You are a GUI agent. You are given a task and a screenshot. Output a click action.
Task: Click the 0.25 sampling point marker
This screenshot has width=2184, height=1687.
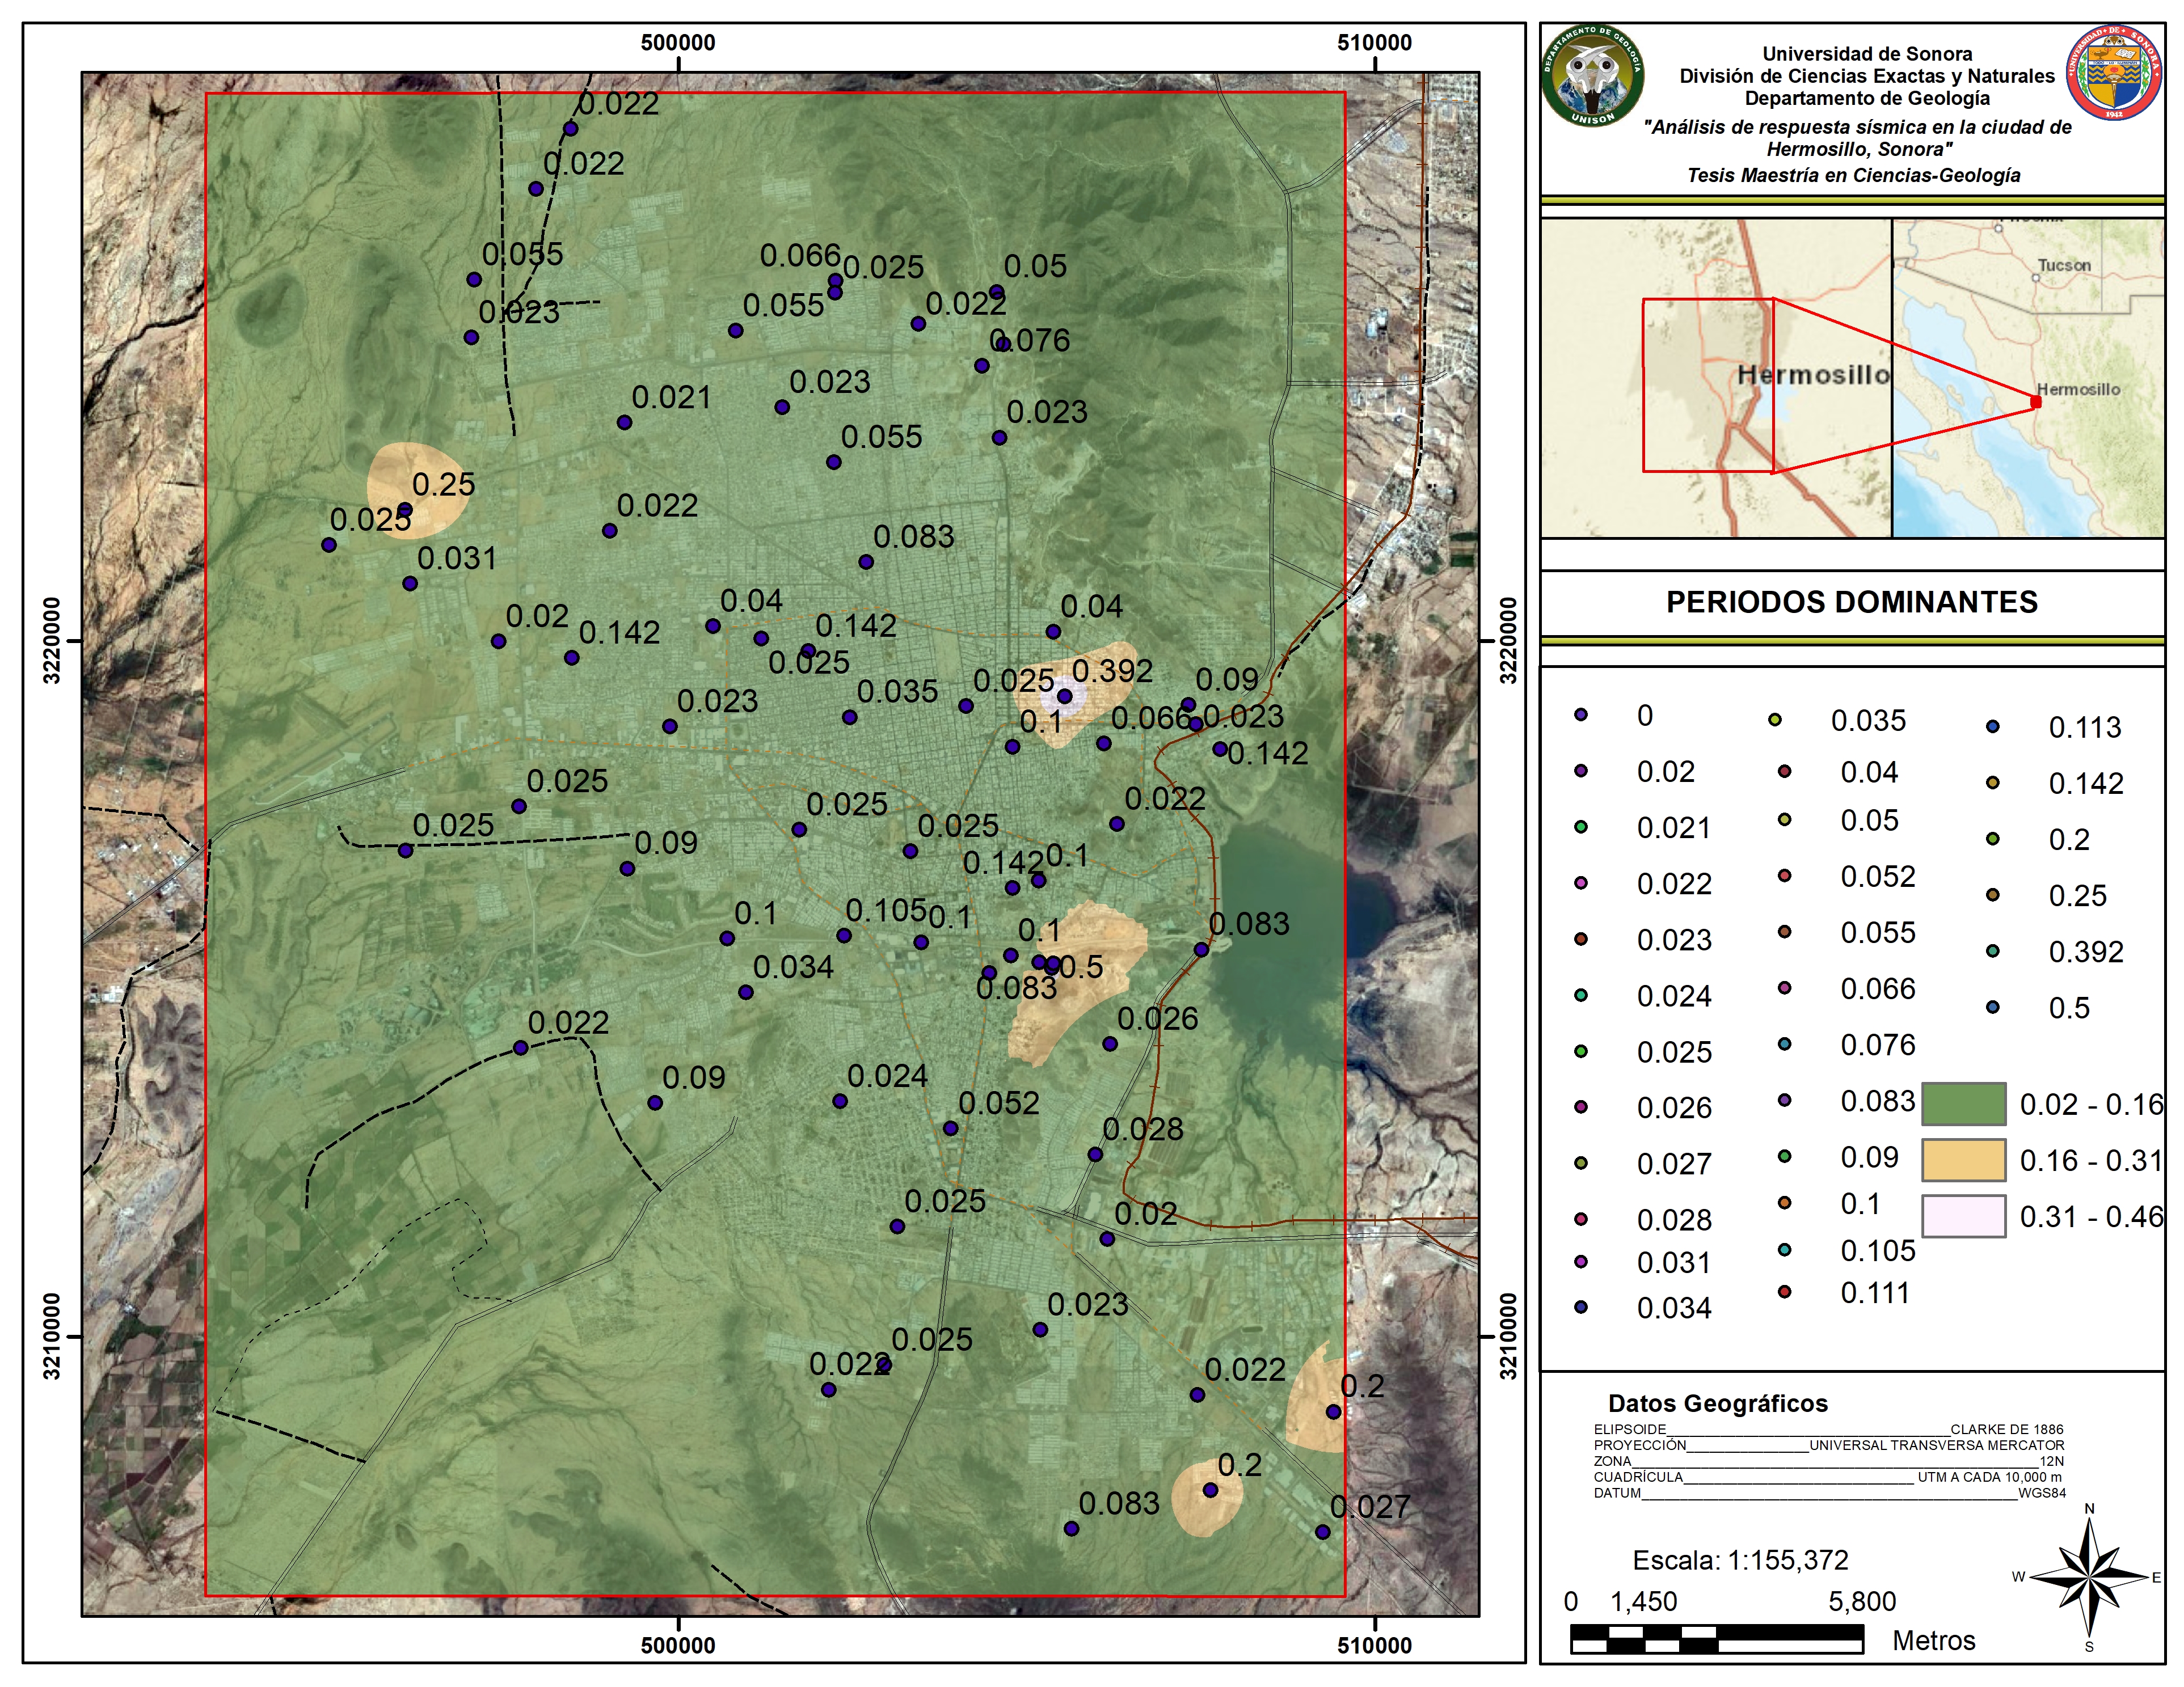pyautogui.click(x=405, y=511)
